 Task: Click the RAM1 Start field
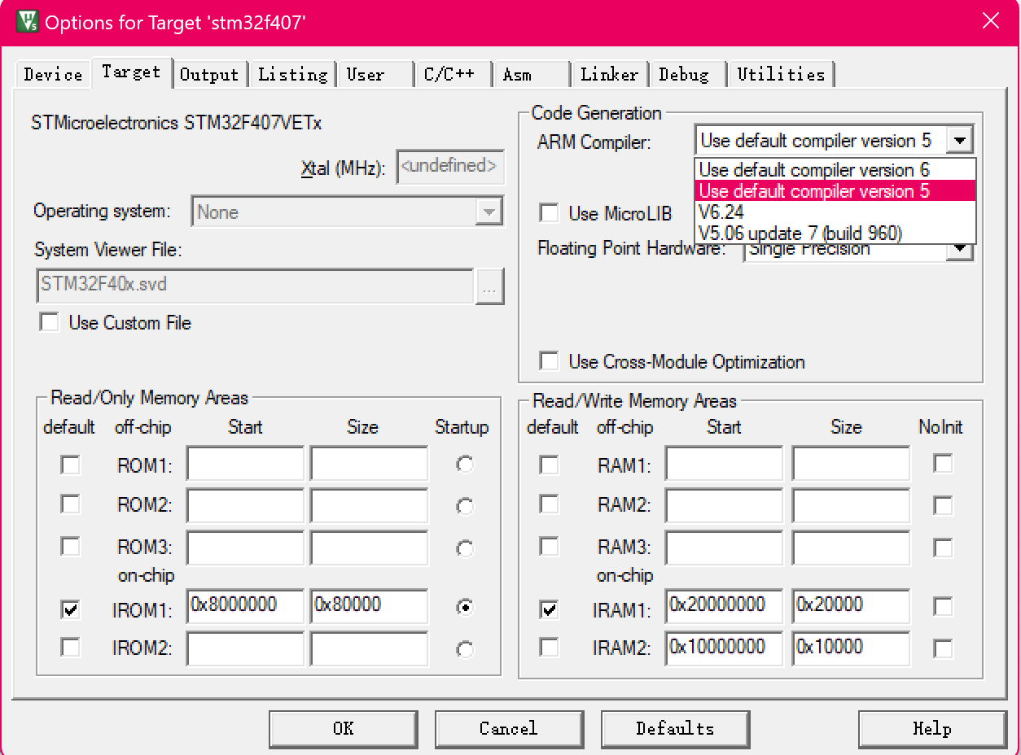724,464
